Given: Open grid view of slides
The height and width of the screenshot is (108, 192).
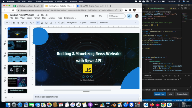Looking at the screenshot, I should click(6, 97).
